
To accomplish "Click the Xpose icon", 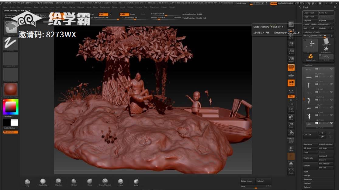I will point(291,172).
